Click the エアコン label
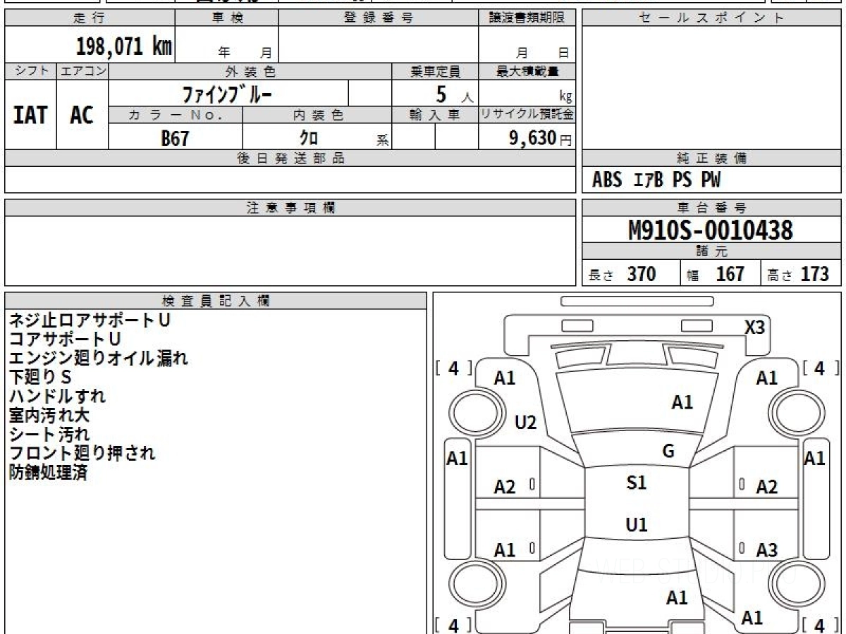This screenshot has height=634, width=846. [x=82, y=71]
